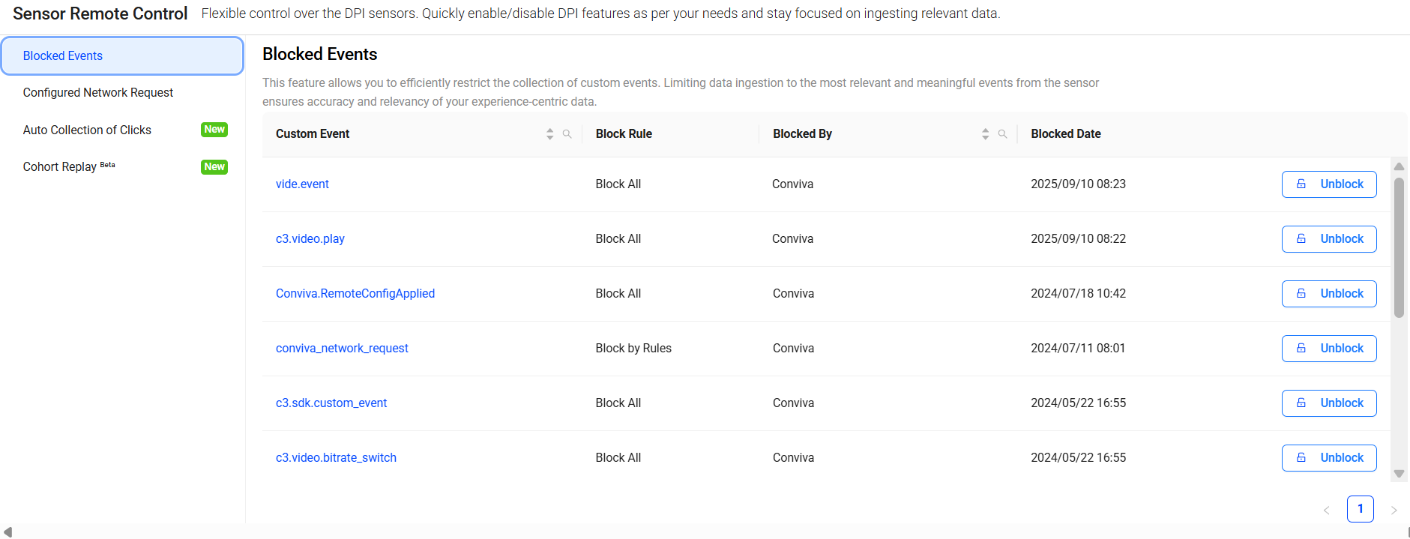The height and width of the screenshot is (539, 1410).
Task: Open the c3.video.bitrate_switch link
Action: (x=336, y=458)
